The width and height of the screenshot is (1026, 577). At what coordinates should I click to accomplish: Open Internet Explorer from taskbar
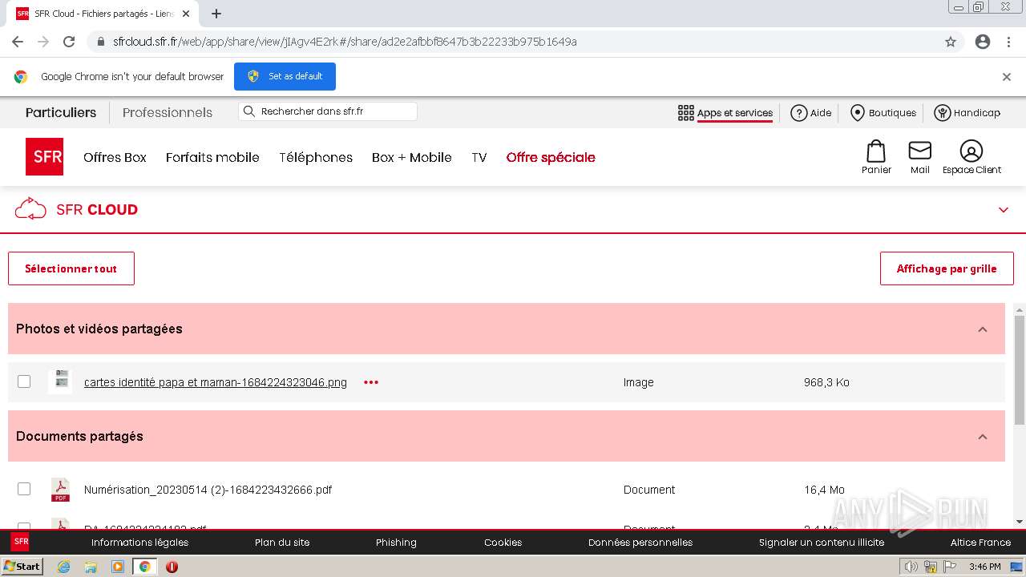[63, 567]
